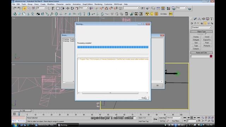Activate the Select and Move tool
The image size is (226, 127).
click(x=67, y=8)
